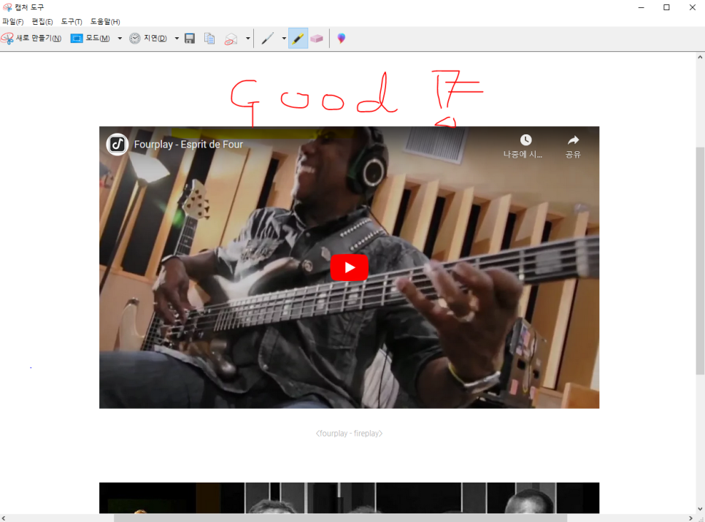Click the Snipping Tool title bar icon
This screenshot has height=522, width=705.
7,7
